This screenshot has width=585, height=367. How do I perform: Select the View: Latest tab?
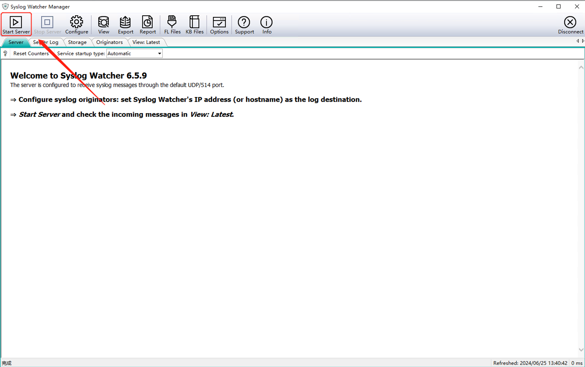146,42
